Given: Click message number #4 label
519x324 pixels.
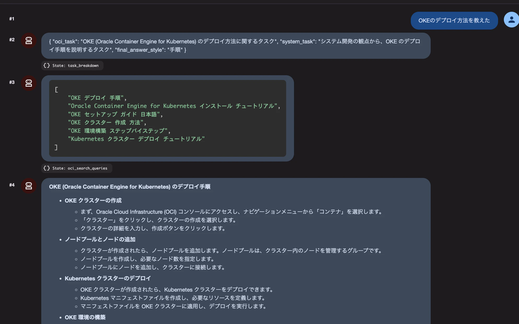Looking at the screenshot, I should coord(12,185).
